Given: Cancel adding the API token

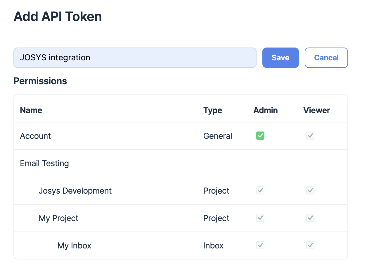Looking at the screenshot, I should pyautogui.click(x=326, y=58).
